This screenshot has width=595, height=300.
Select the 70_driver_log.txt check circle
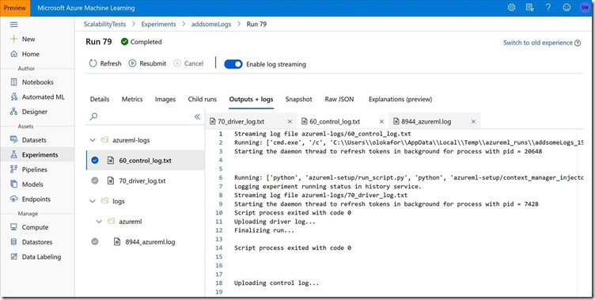(x=95, y=180)
